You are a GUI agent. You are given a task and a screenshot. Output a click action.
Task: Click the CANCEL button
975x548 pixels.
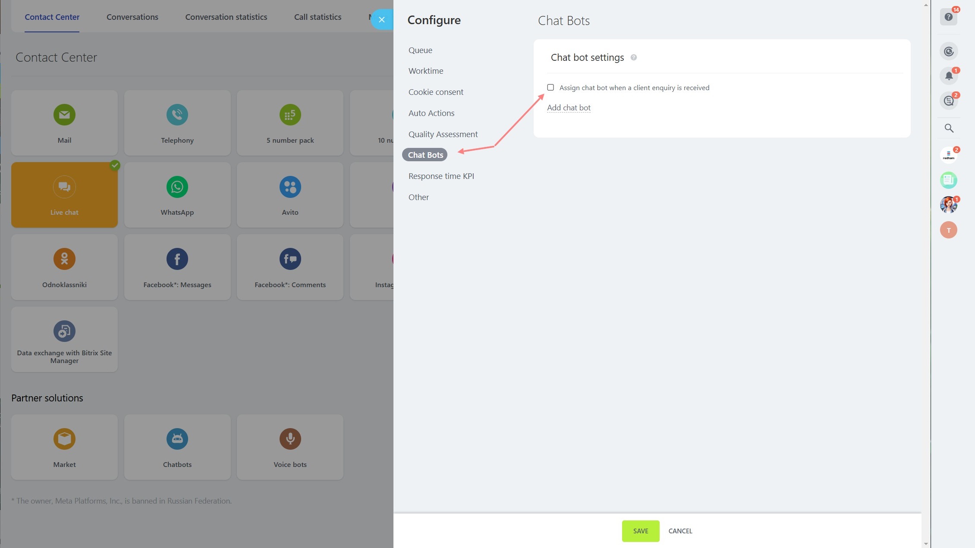(x=680, y=531)
